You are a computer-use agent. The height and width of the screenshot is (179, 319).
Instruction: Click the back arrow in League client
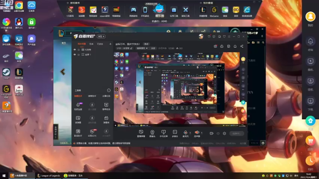[63, 72]
